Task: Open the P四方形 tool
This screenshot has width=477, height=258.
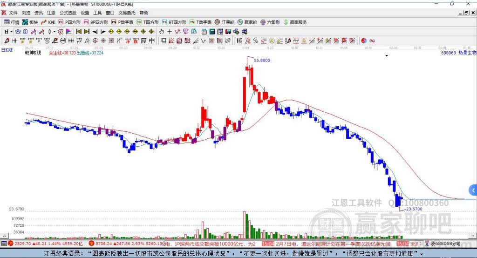Action: (x=69, y=22)
